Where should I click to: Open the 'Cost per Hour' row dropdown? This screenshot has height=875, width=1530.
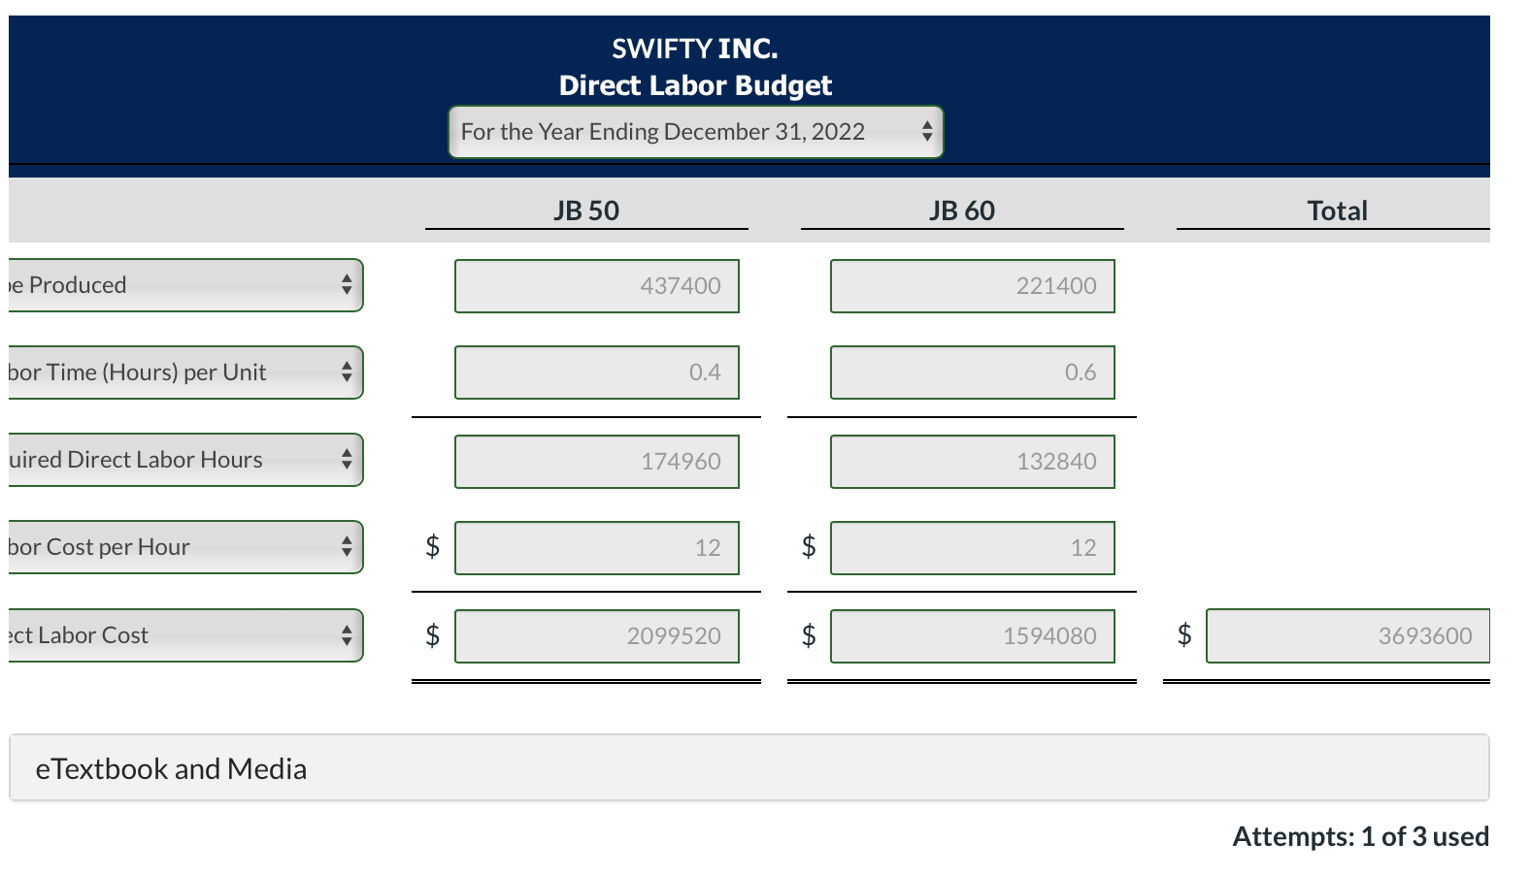tap(185, 547)
